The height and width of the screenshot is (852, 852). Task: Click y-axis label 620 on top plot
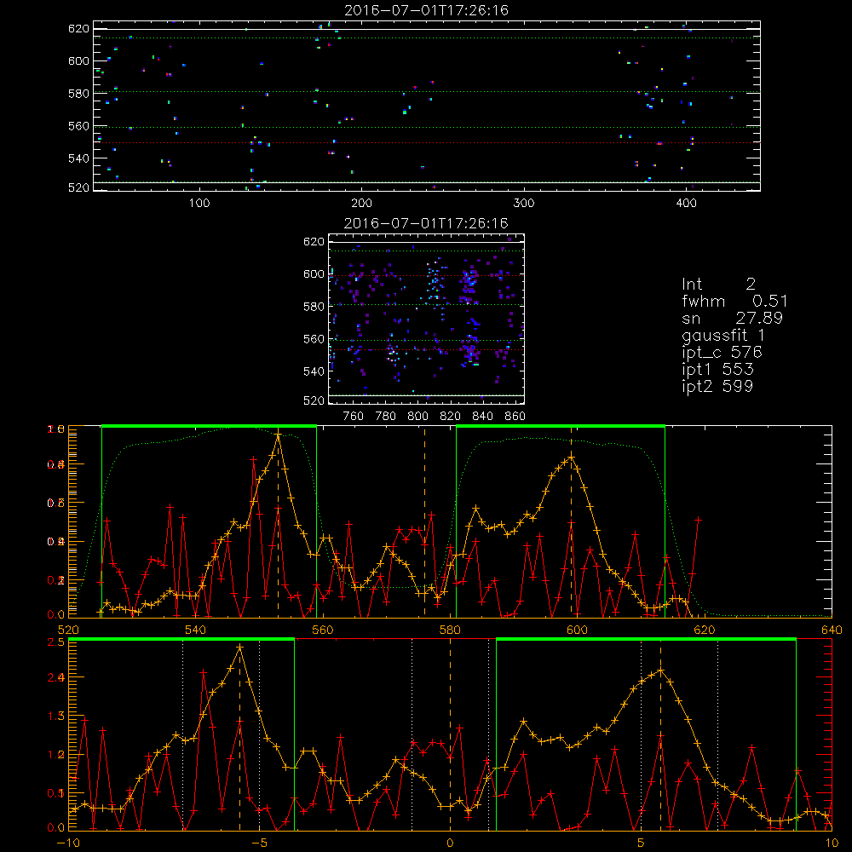coord(78,28)
